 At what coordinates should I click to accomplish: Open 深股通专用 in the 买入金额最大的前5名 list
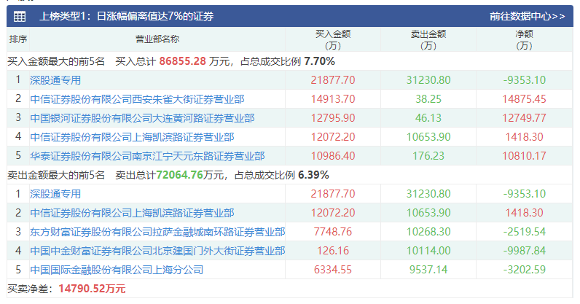coord(55,80)
